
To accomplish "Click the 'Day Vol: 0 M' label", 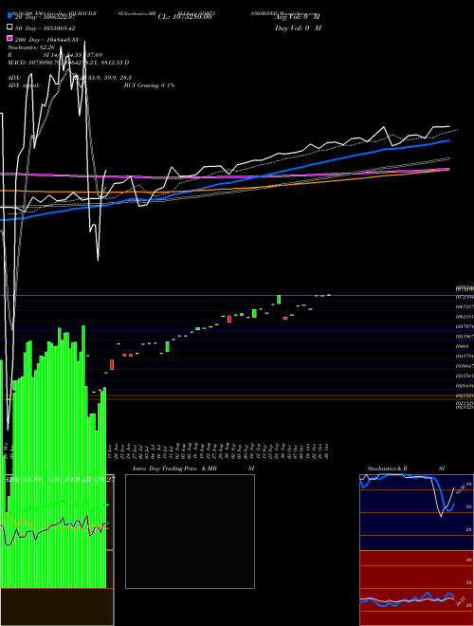I will pos(298,28).
